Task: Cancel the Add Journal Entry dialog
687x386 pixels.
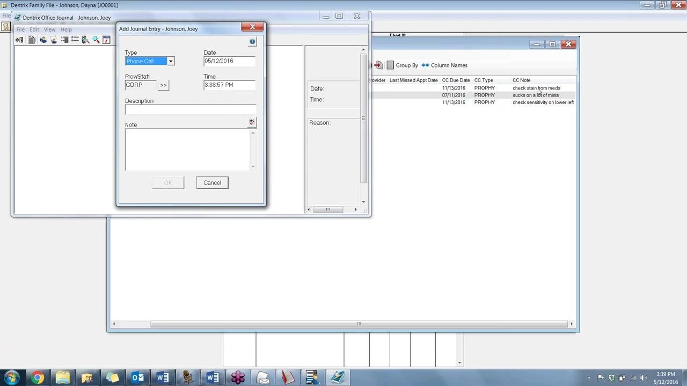Action: [x=212, y=183]
